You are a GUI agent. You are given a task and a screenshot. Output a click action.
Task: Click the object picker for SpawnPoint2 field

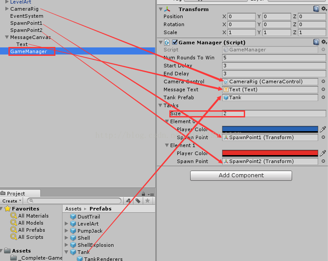324,161
